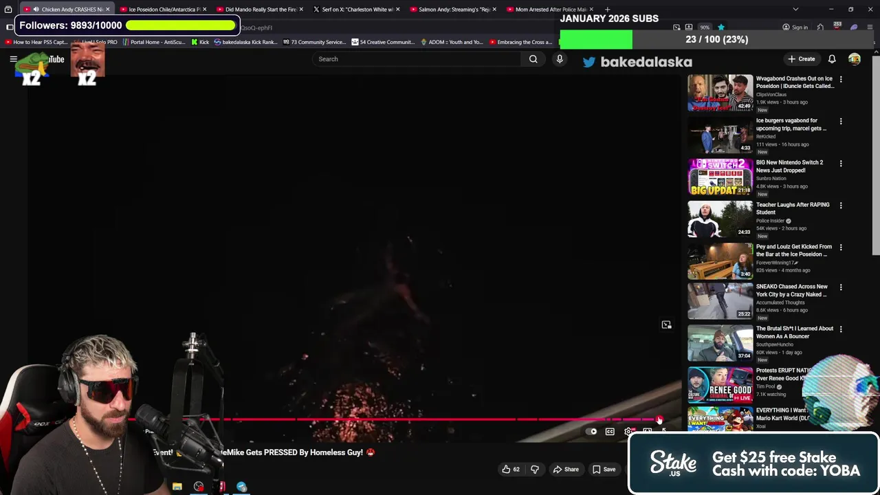Open the downloads icon next to zoom level
The width and height of the screenshot is (880, 495).
[688, 27]
